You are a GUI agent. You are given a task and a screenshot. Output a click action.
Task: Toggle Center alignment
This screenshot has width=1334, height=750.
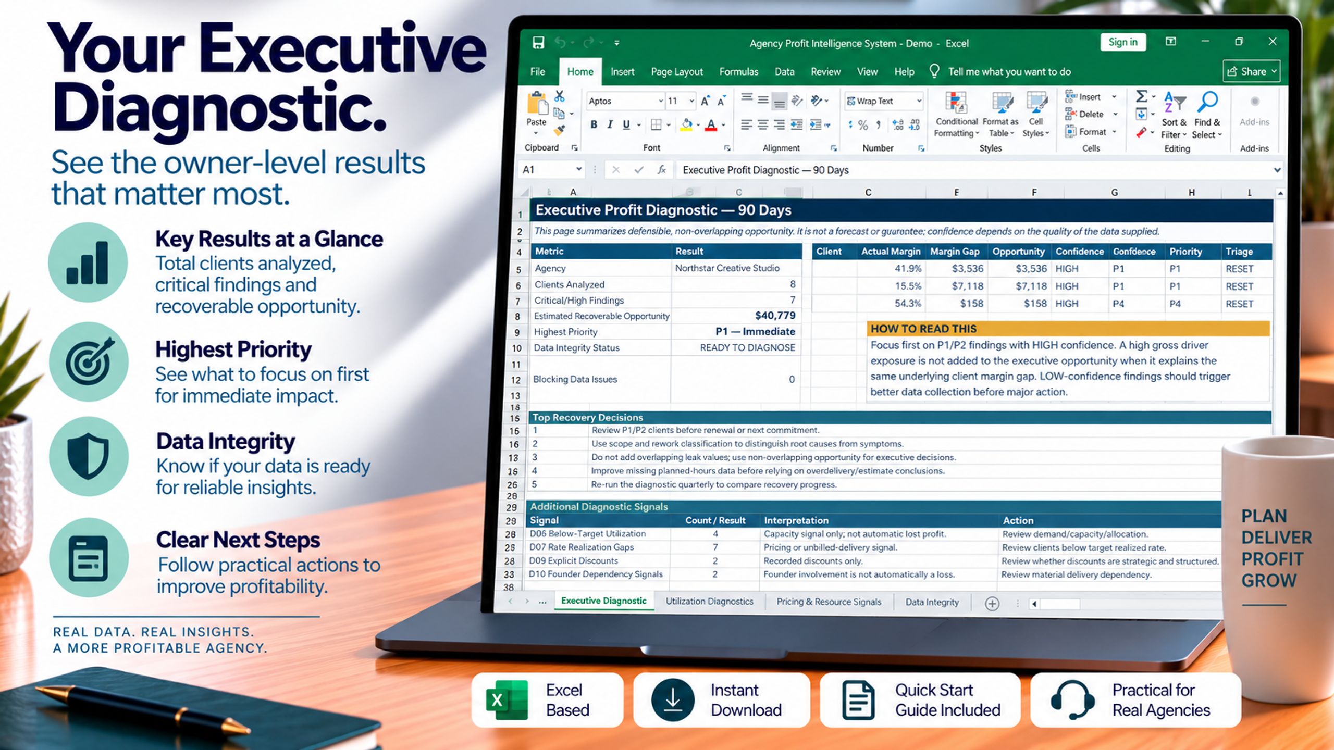click(x=763, y=125)
